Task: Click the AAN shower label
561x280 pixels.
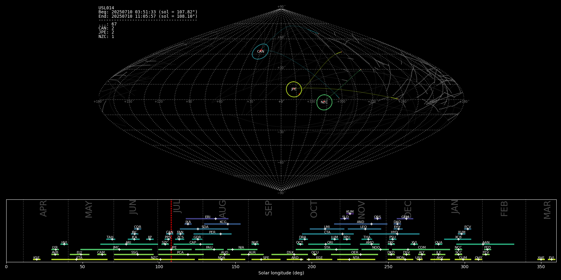Action: (486, 243)
